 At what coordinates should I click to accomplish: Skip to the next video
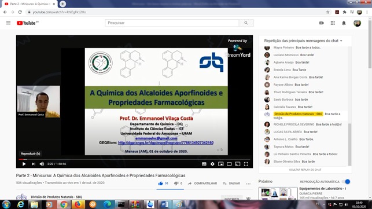pyautogui.click(x=34, y=164)
